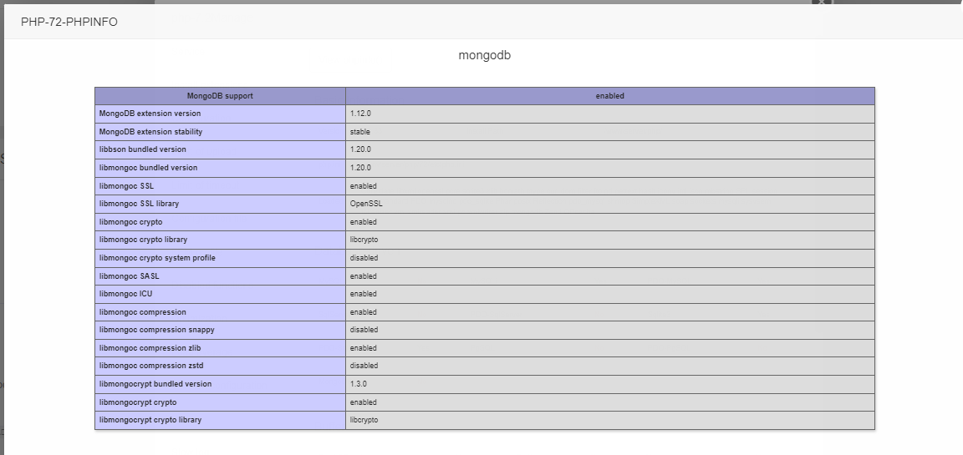
Task: Select the 1.12.0 extension version value
Action: coord(610,114)
